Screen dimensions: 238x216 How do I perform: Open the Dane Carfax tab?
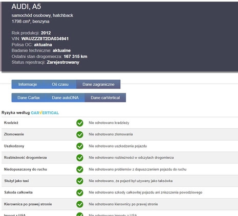29,98
